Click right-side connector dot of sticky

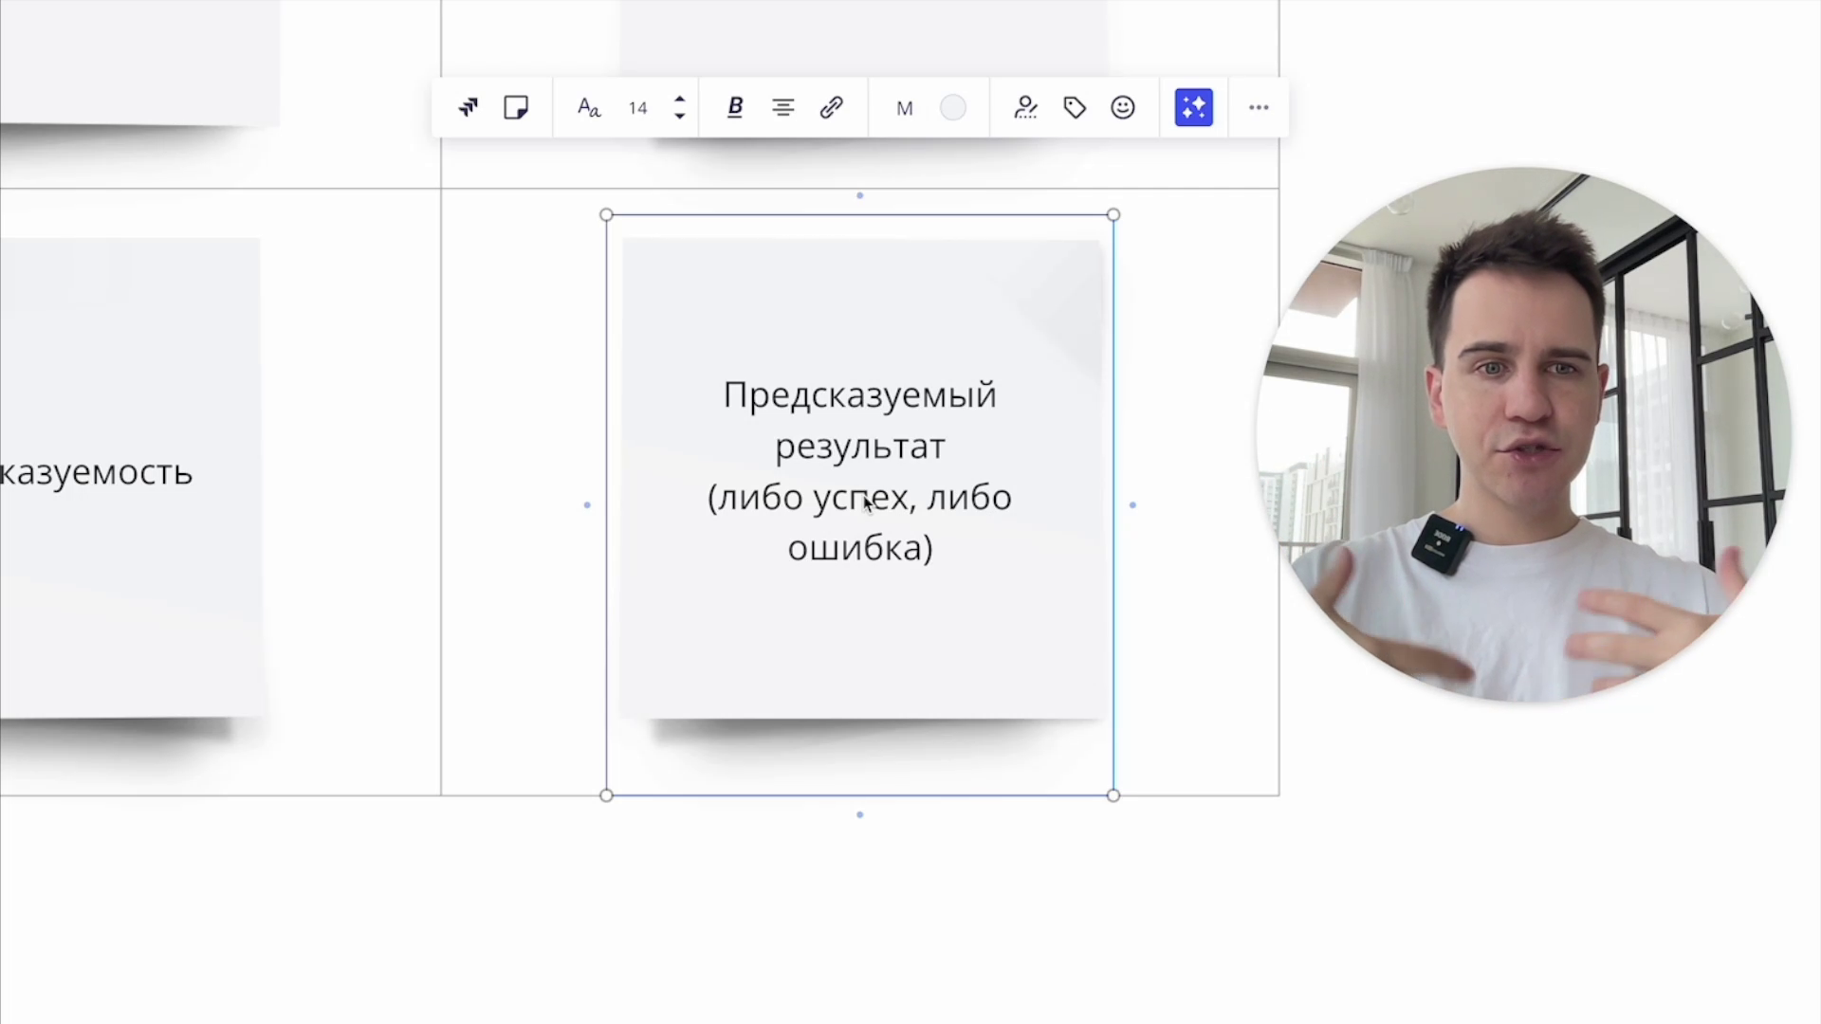pos(1132,505)
